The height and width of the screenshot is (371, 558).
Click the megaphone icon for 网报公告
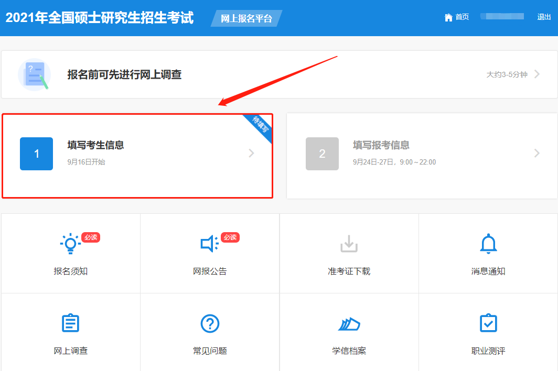(x=209, y=244)
